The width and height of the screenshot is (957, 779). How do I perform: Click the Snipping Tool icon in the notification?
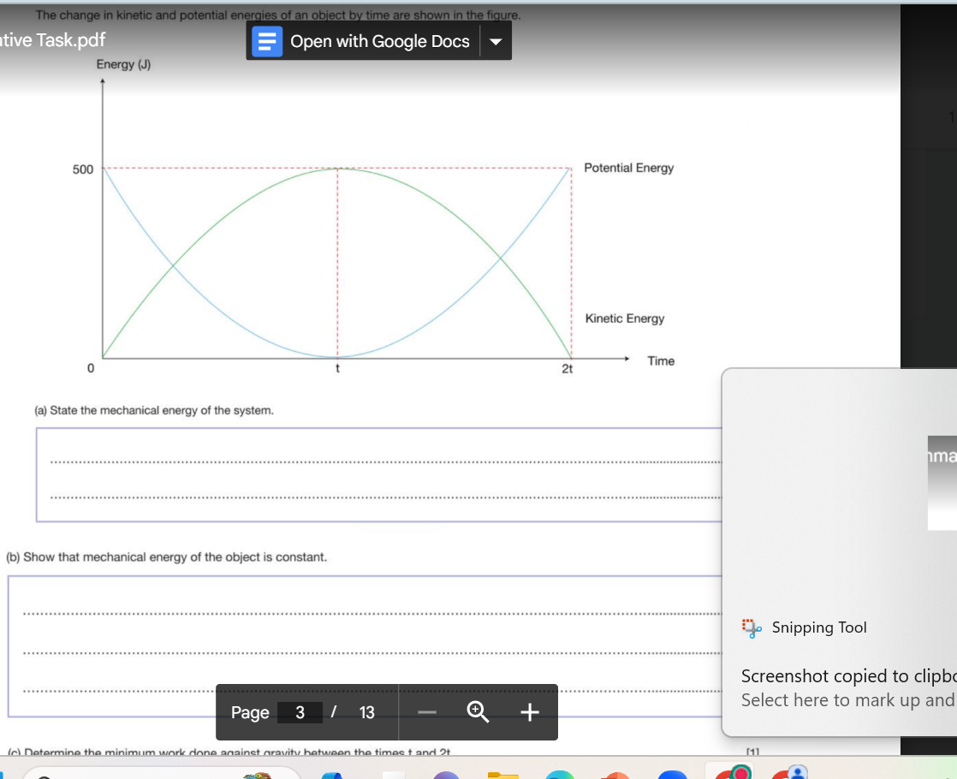pos(751,627)
